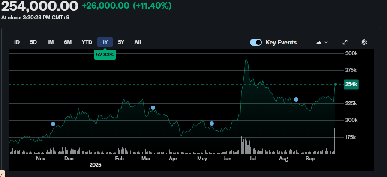Click the 2025 year label

click(95, 165)
